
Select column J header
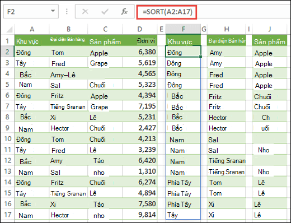click(269, 29)
